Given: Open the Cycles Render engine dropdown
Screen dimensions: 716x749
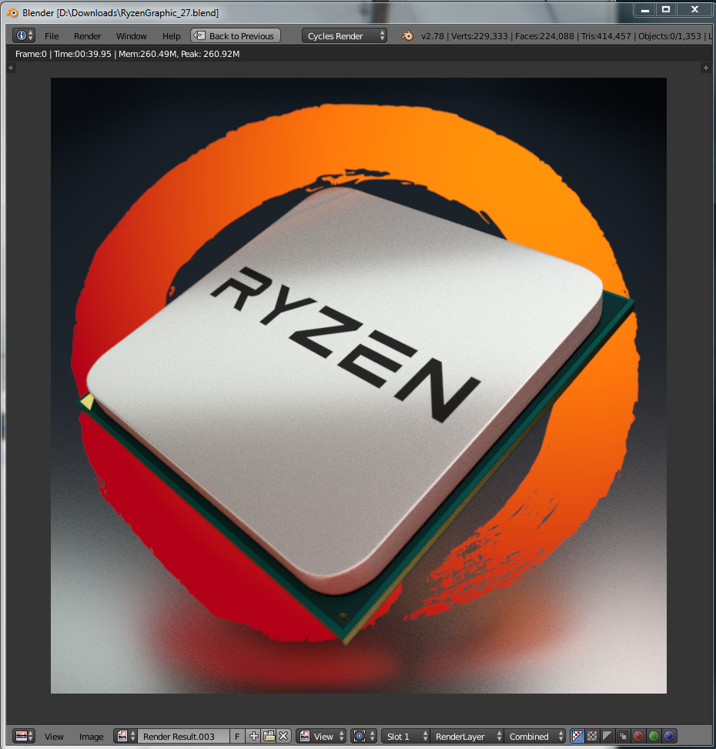Looking at the screenshot, I should 344,36.
